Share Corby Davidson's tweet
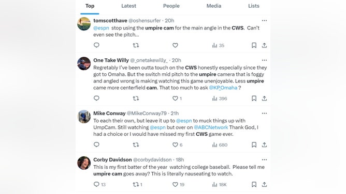Image resolution: width=346 pixels, height=194 pixels. click(x=264, y=184)
